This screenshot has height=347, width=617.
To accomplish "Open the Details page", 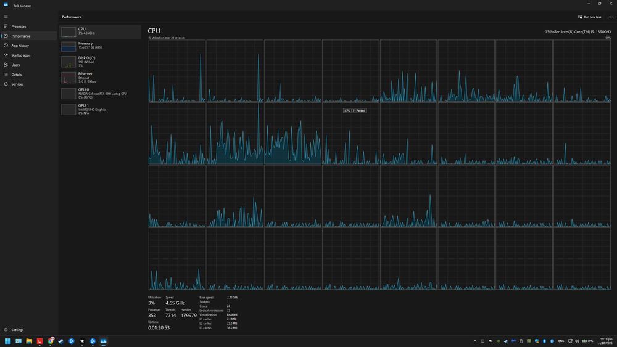I will tap(28, 75).
